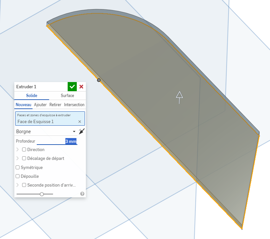Image resolution: width=270 pixels, height=239 pixels.
Task: Remove Face de Esquisse 1 from selection
Action: [x=80, y=121]
